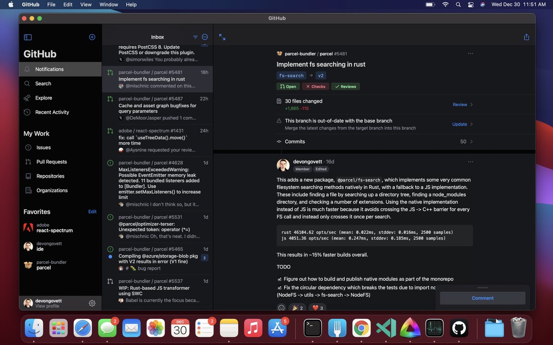The image size is (553, 345).
Task: Open the Window menu
Action: point(109,5)
